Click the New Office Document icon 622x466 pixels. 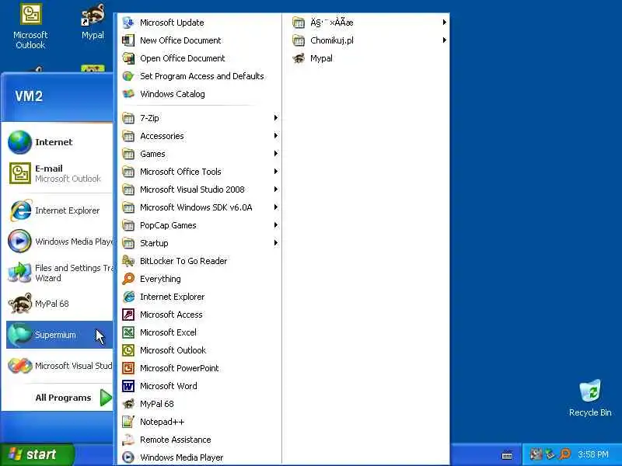[x=128, y=40]
